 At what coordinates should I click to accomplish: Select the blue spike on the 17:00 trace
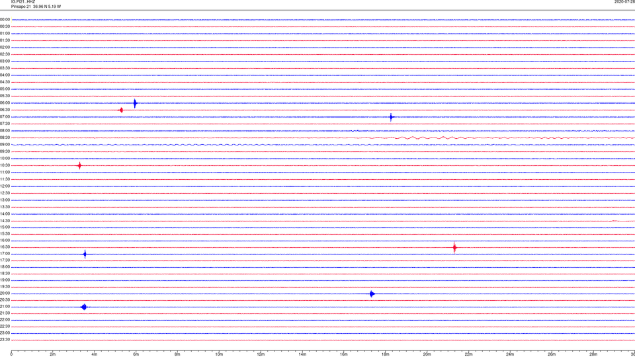tap(85, 254)
